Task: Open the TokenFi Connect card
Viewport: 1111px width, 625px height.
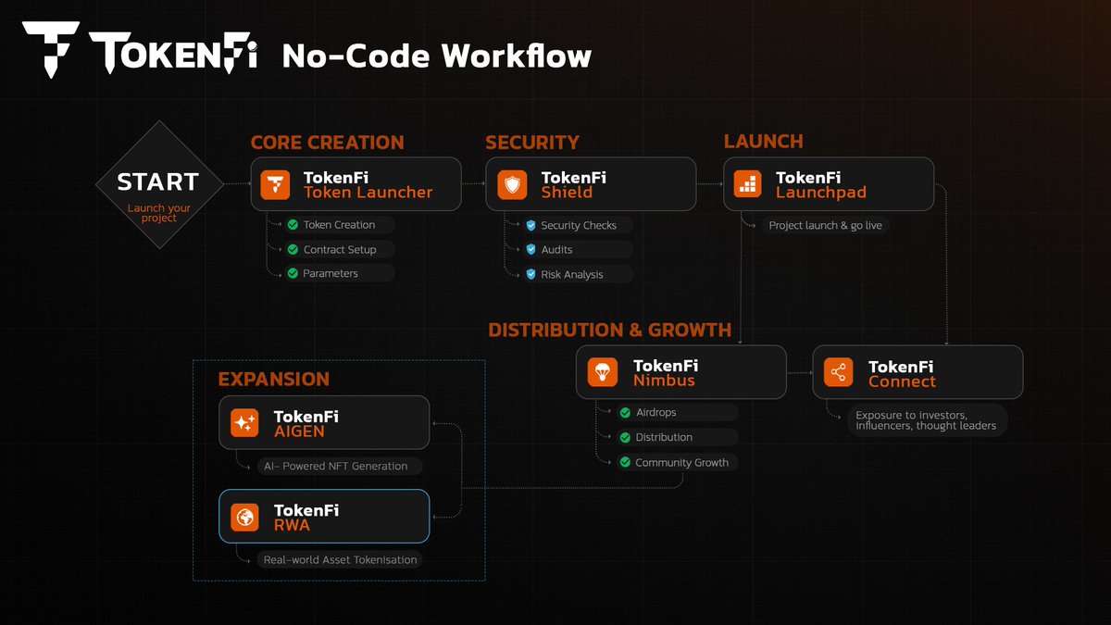Action: (x=918, y=373)
